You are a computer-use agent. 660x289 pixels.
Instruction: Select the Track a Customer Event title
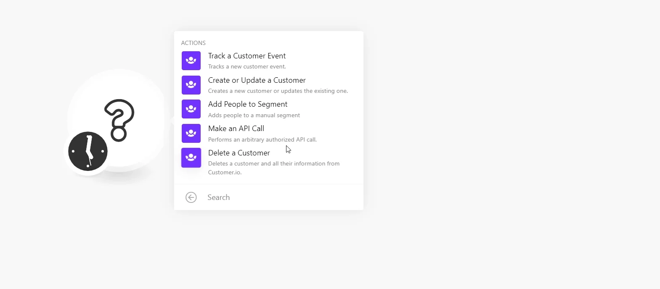coord(247,56)
